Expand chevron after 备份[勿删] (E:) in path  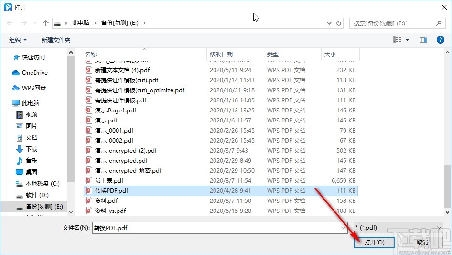pos(144,23)
